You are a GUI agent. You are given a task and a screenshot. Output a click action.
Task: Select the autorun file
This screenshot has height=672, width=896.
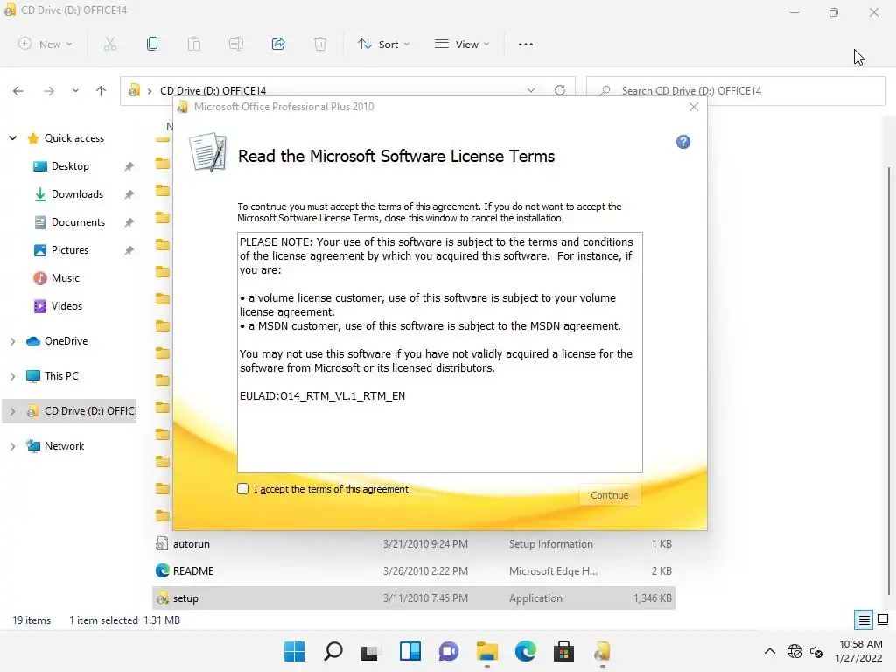click(x=414, y=544)
